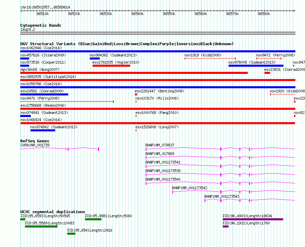Click nsv974841 (Sudmant2013) variant label
The image size is (305, 247).
pos(44,113)
